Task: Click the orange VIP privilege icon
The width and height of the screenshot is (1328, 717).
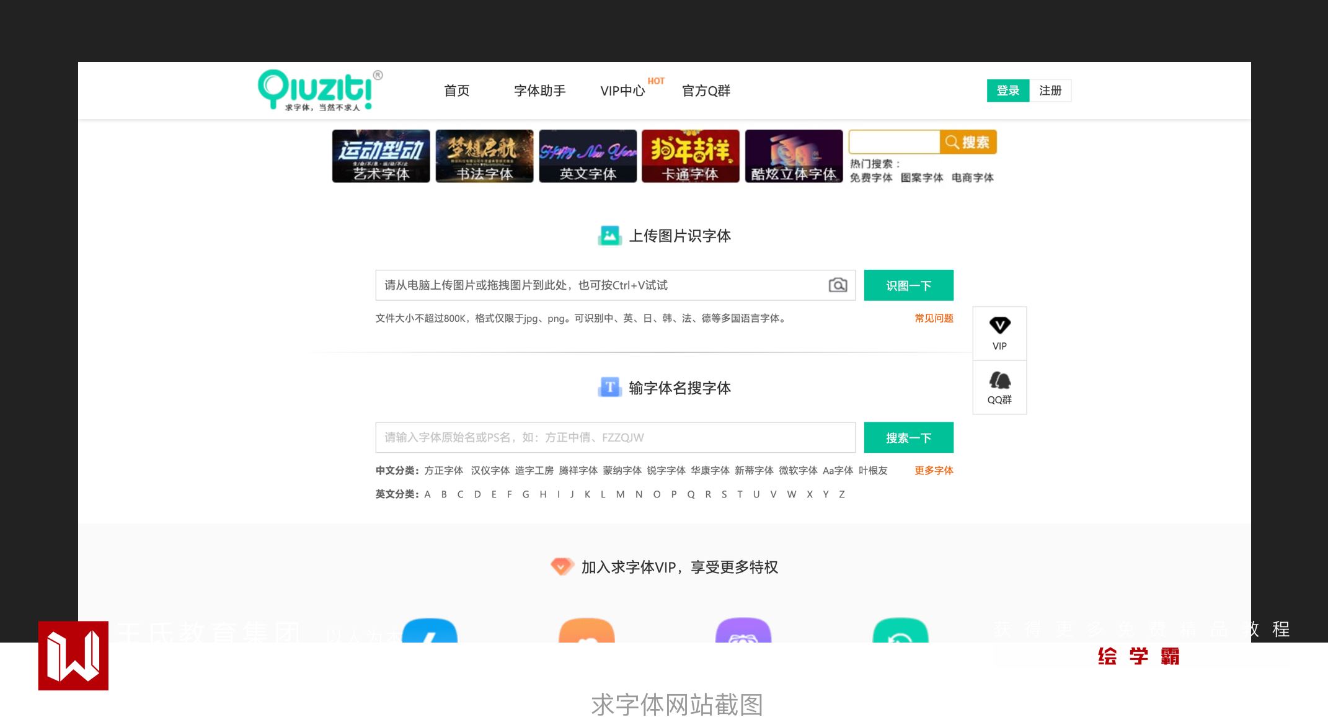Action: [587, 631]
